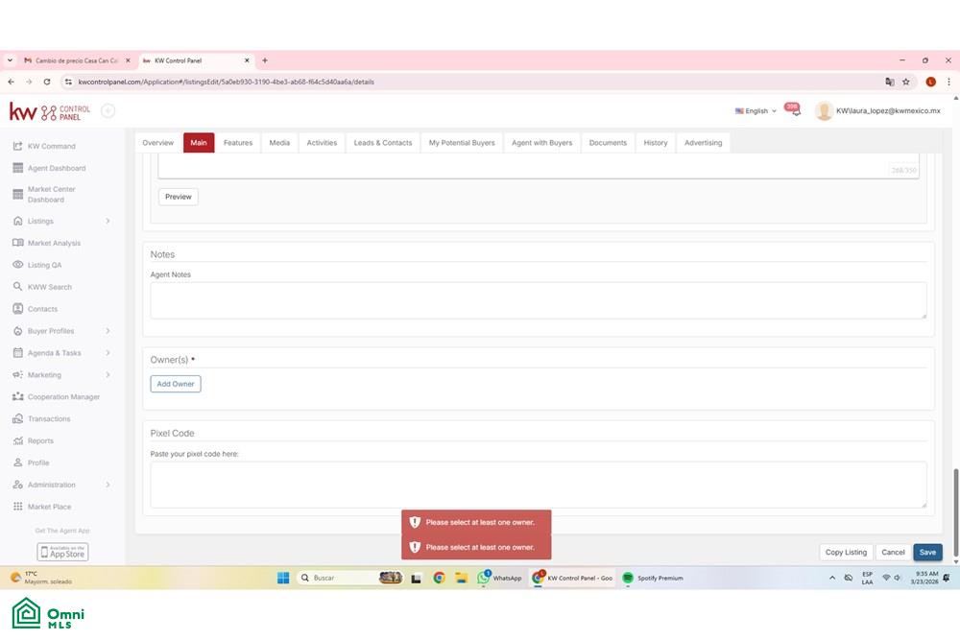Click the Add Owner button
This screenshot has height=640, width=960.
click(x=176, y=384)
